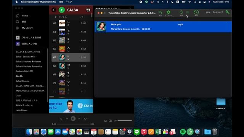
Task: Select track 64 lasting 4:39
Action: point(71,32)
